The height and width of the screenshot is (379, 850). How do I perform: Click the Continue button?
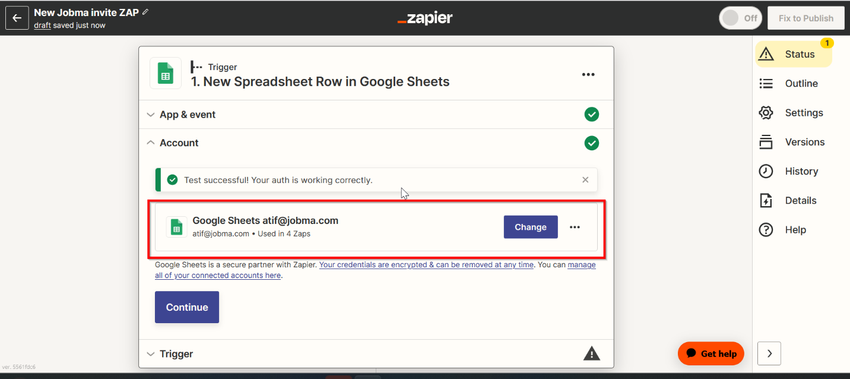coord(187,307)
